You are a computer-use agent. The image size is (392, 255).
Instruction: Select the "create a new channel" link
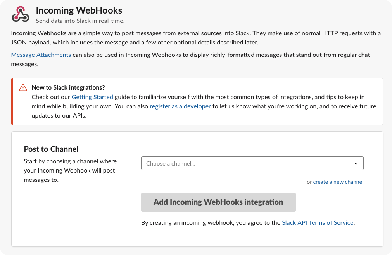point(338,182)
